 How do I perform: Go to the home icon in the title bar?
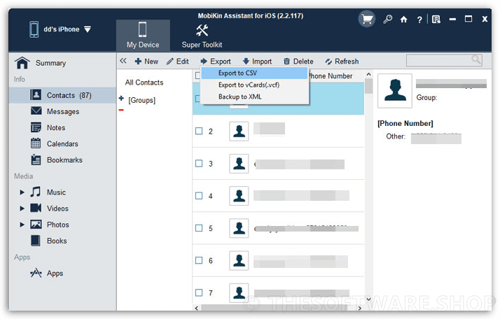[x=403, y=20]
